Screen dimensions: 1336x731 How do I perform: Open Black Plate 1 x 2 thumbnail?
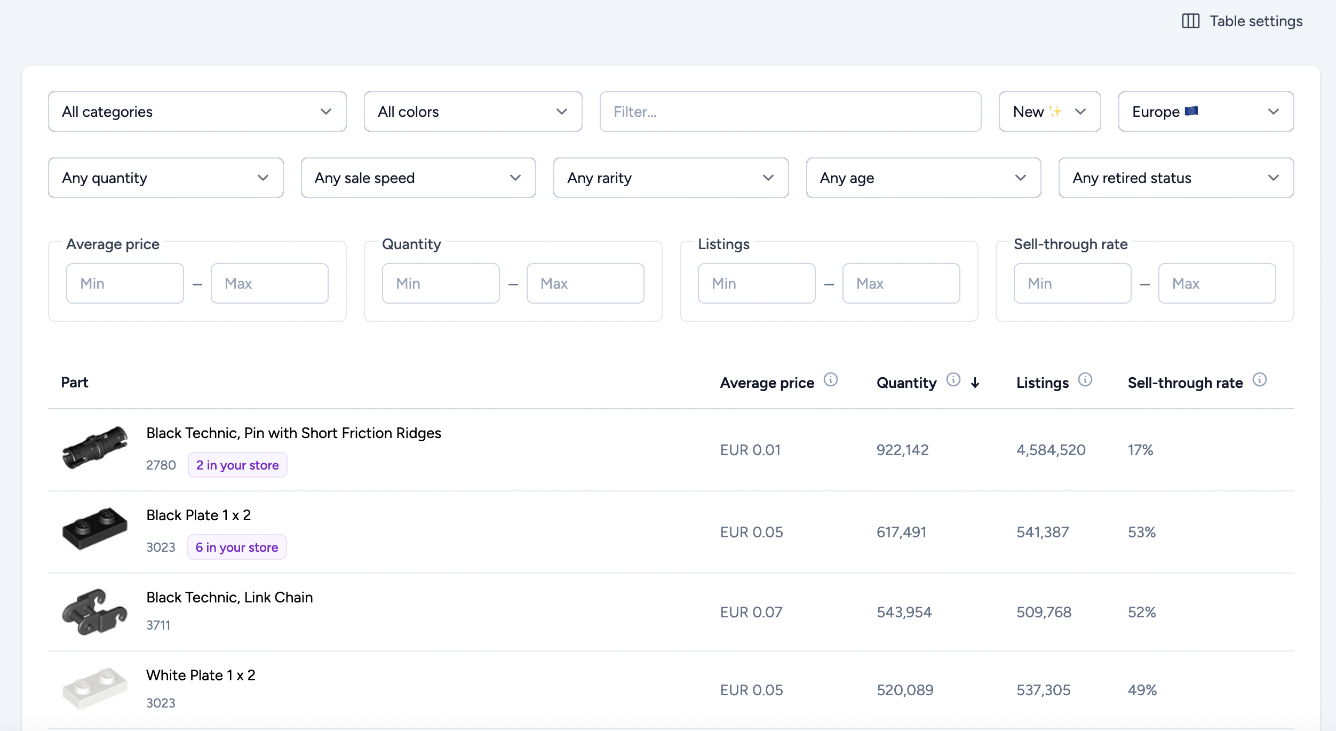tap(95, 529)
